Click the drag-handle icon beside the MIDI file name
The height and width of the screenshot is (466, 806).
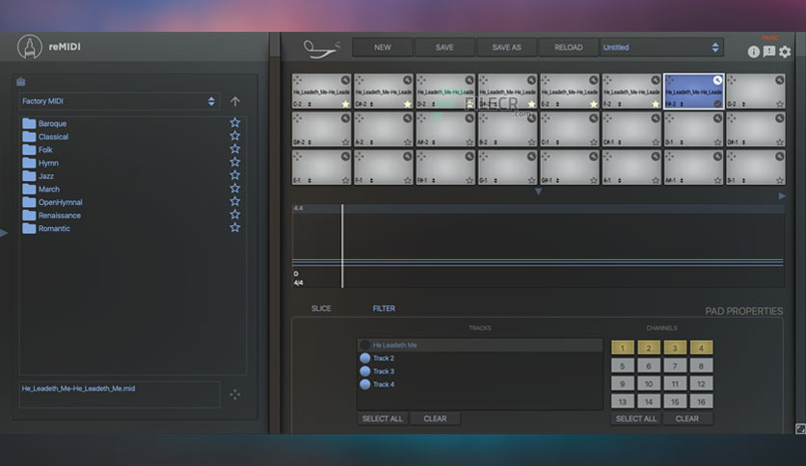pos(235,394)
